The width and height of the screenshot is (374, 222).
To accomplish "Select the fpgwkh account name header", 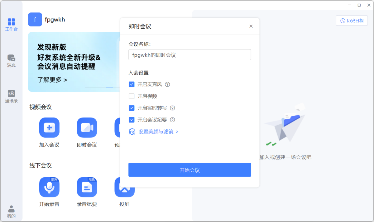I will 55,19.
